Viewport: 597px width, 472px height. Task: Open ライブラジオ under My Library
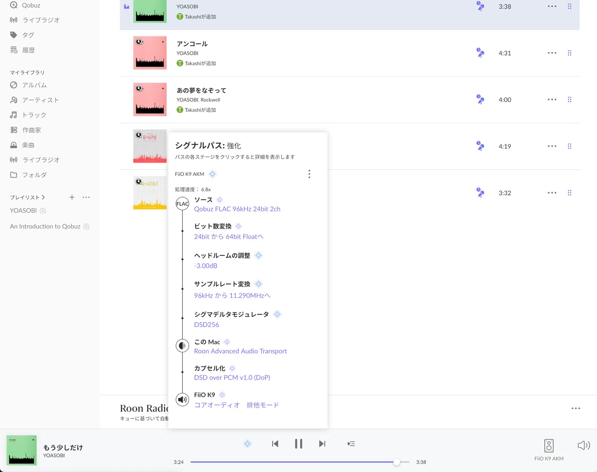pos(35,160)
